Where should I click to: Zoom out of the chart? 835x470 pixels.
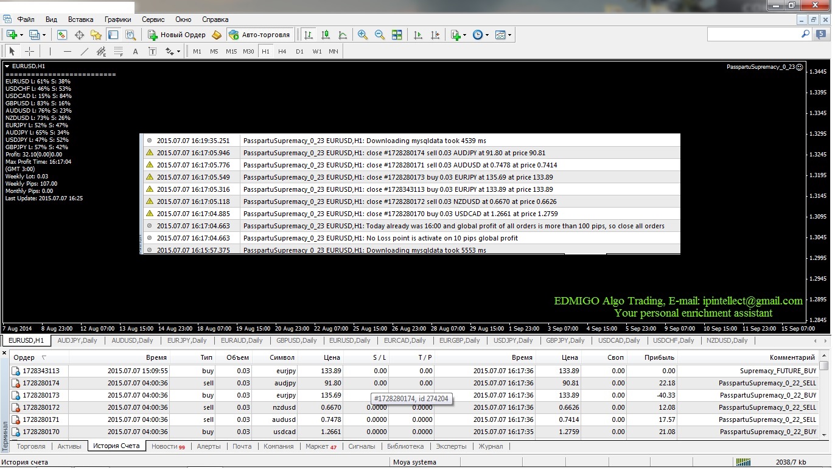[x=380, y=35]
